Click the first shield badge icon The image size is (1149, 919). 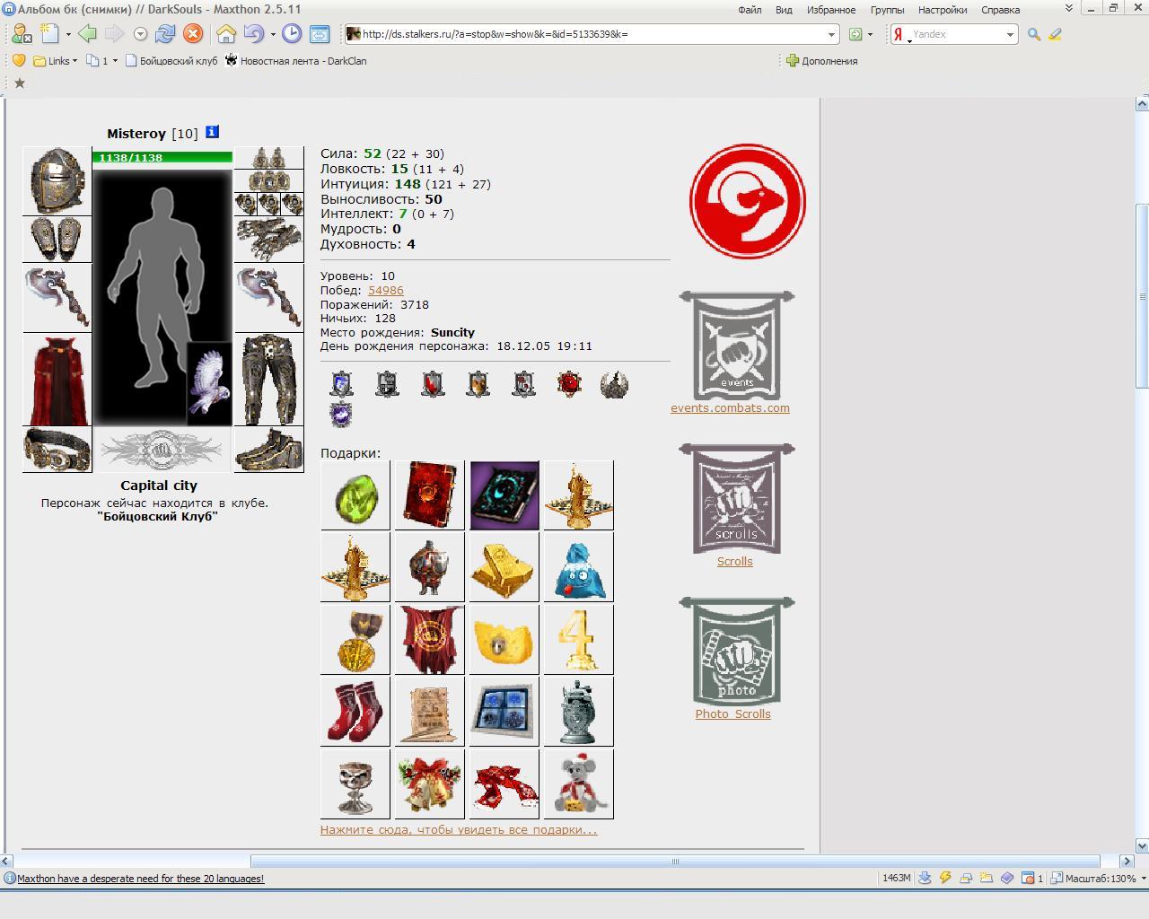341,384
